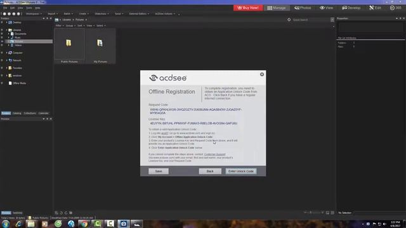Expand the Send dropdown
This screenshot has width=406, height=228.
(119, 14)
